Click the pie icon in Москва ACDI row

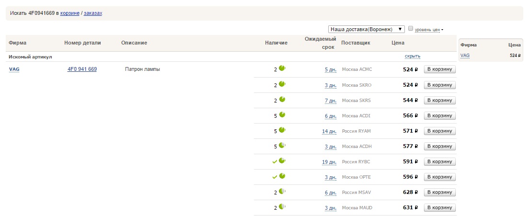(282, 114)
